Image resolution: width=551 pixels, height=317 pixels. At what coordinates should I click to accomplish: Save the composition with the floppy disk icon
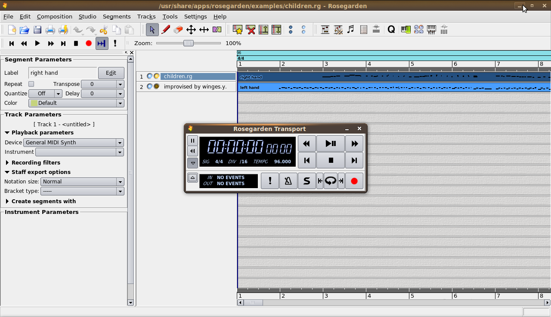click(x=37, y=30)
